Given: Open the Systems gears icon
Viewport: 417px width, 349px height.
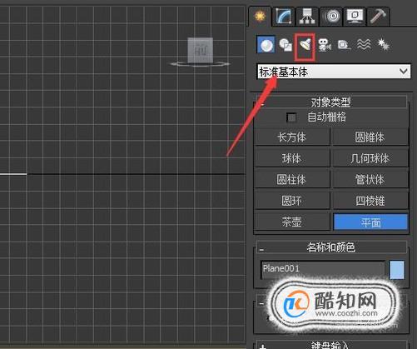Looking at the screenshot, I should 384,44.
